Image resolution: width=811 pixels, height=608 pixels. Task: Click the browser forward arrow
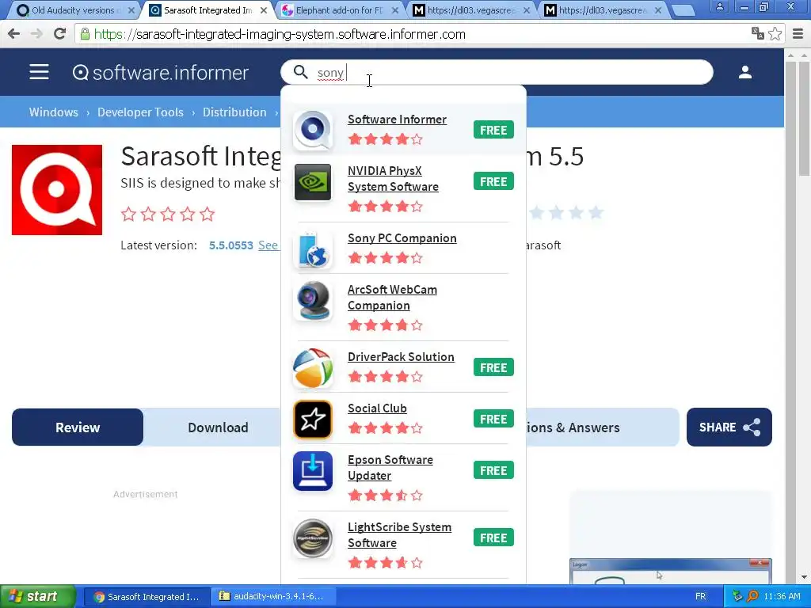point(36,34)
